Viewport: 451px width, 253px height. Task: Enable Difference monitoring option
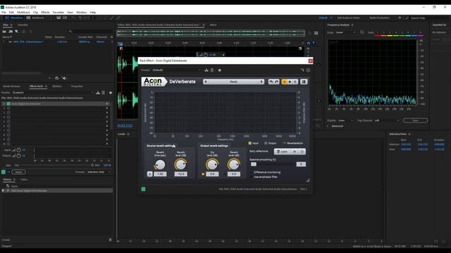click(x=251, y=172)
